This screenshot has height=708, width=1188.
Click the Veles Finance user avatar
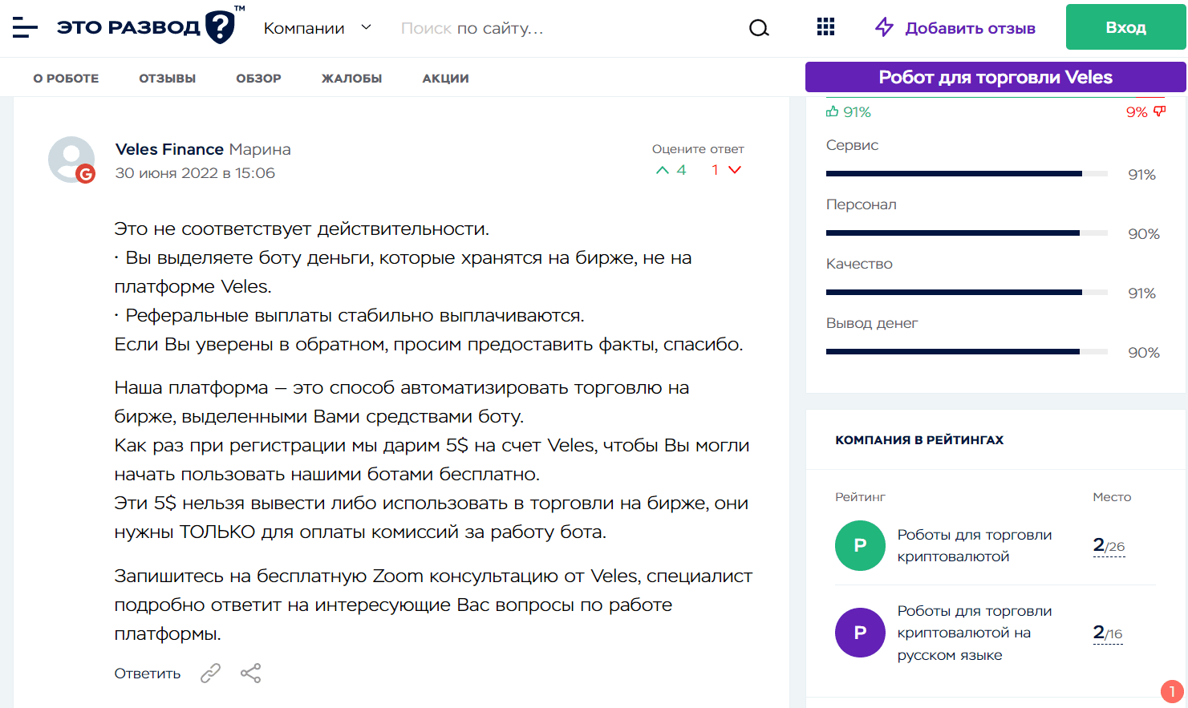pos(71,160)
